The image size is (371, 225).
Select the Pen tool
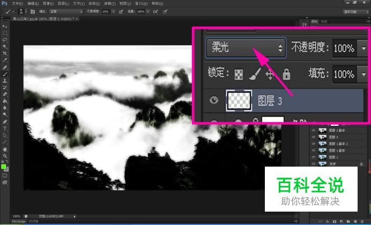tap(5, 122)
